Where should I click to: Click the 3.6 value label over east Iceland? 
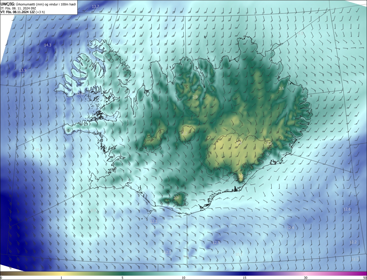(281, 88)
